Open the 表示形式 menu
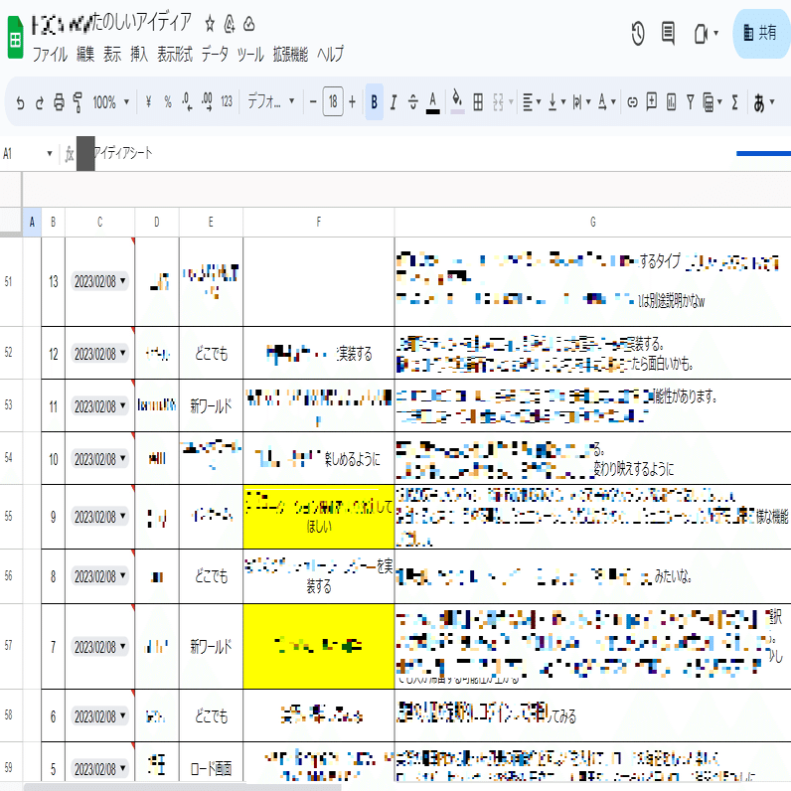The height and width of the screenshot is (791, 791). (175, 54)
